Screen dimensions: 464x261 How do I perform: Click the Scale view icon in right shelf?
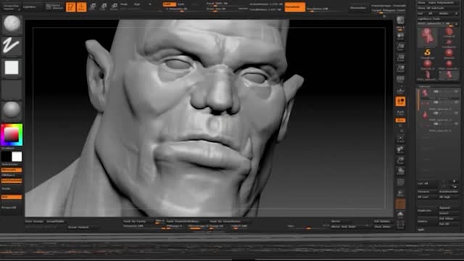(x=400, y=160)
